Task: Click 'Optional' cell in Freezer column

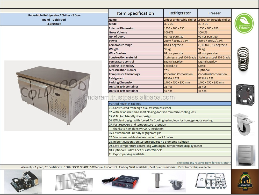Action: [214, 70]
